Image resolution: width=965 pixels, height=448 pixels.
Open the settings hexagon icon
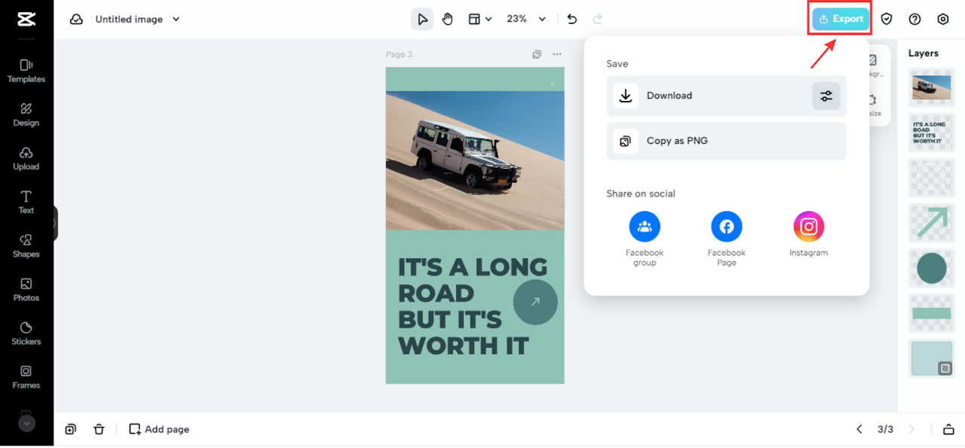tap(943, 19)
